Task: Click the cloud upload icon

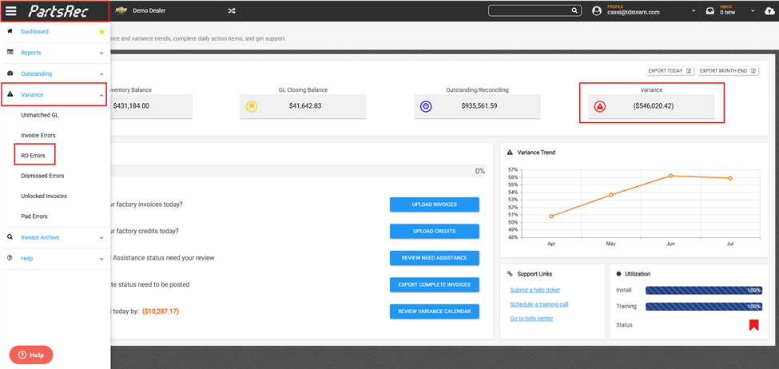Action: pos(769,11)
